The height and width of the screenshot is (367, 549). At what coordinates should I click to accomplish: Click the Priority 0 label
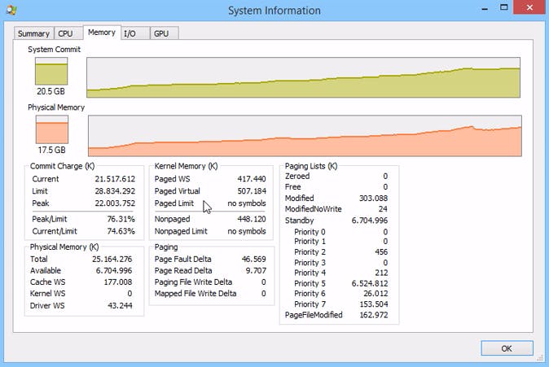click(310, 232)
